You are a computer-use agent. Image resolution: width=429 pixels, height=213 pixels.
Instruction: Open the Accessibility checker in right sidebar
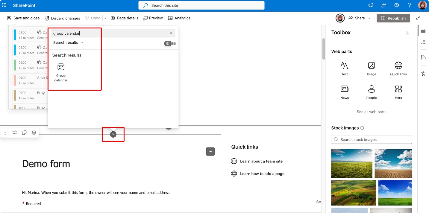[x=423, y=73]
